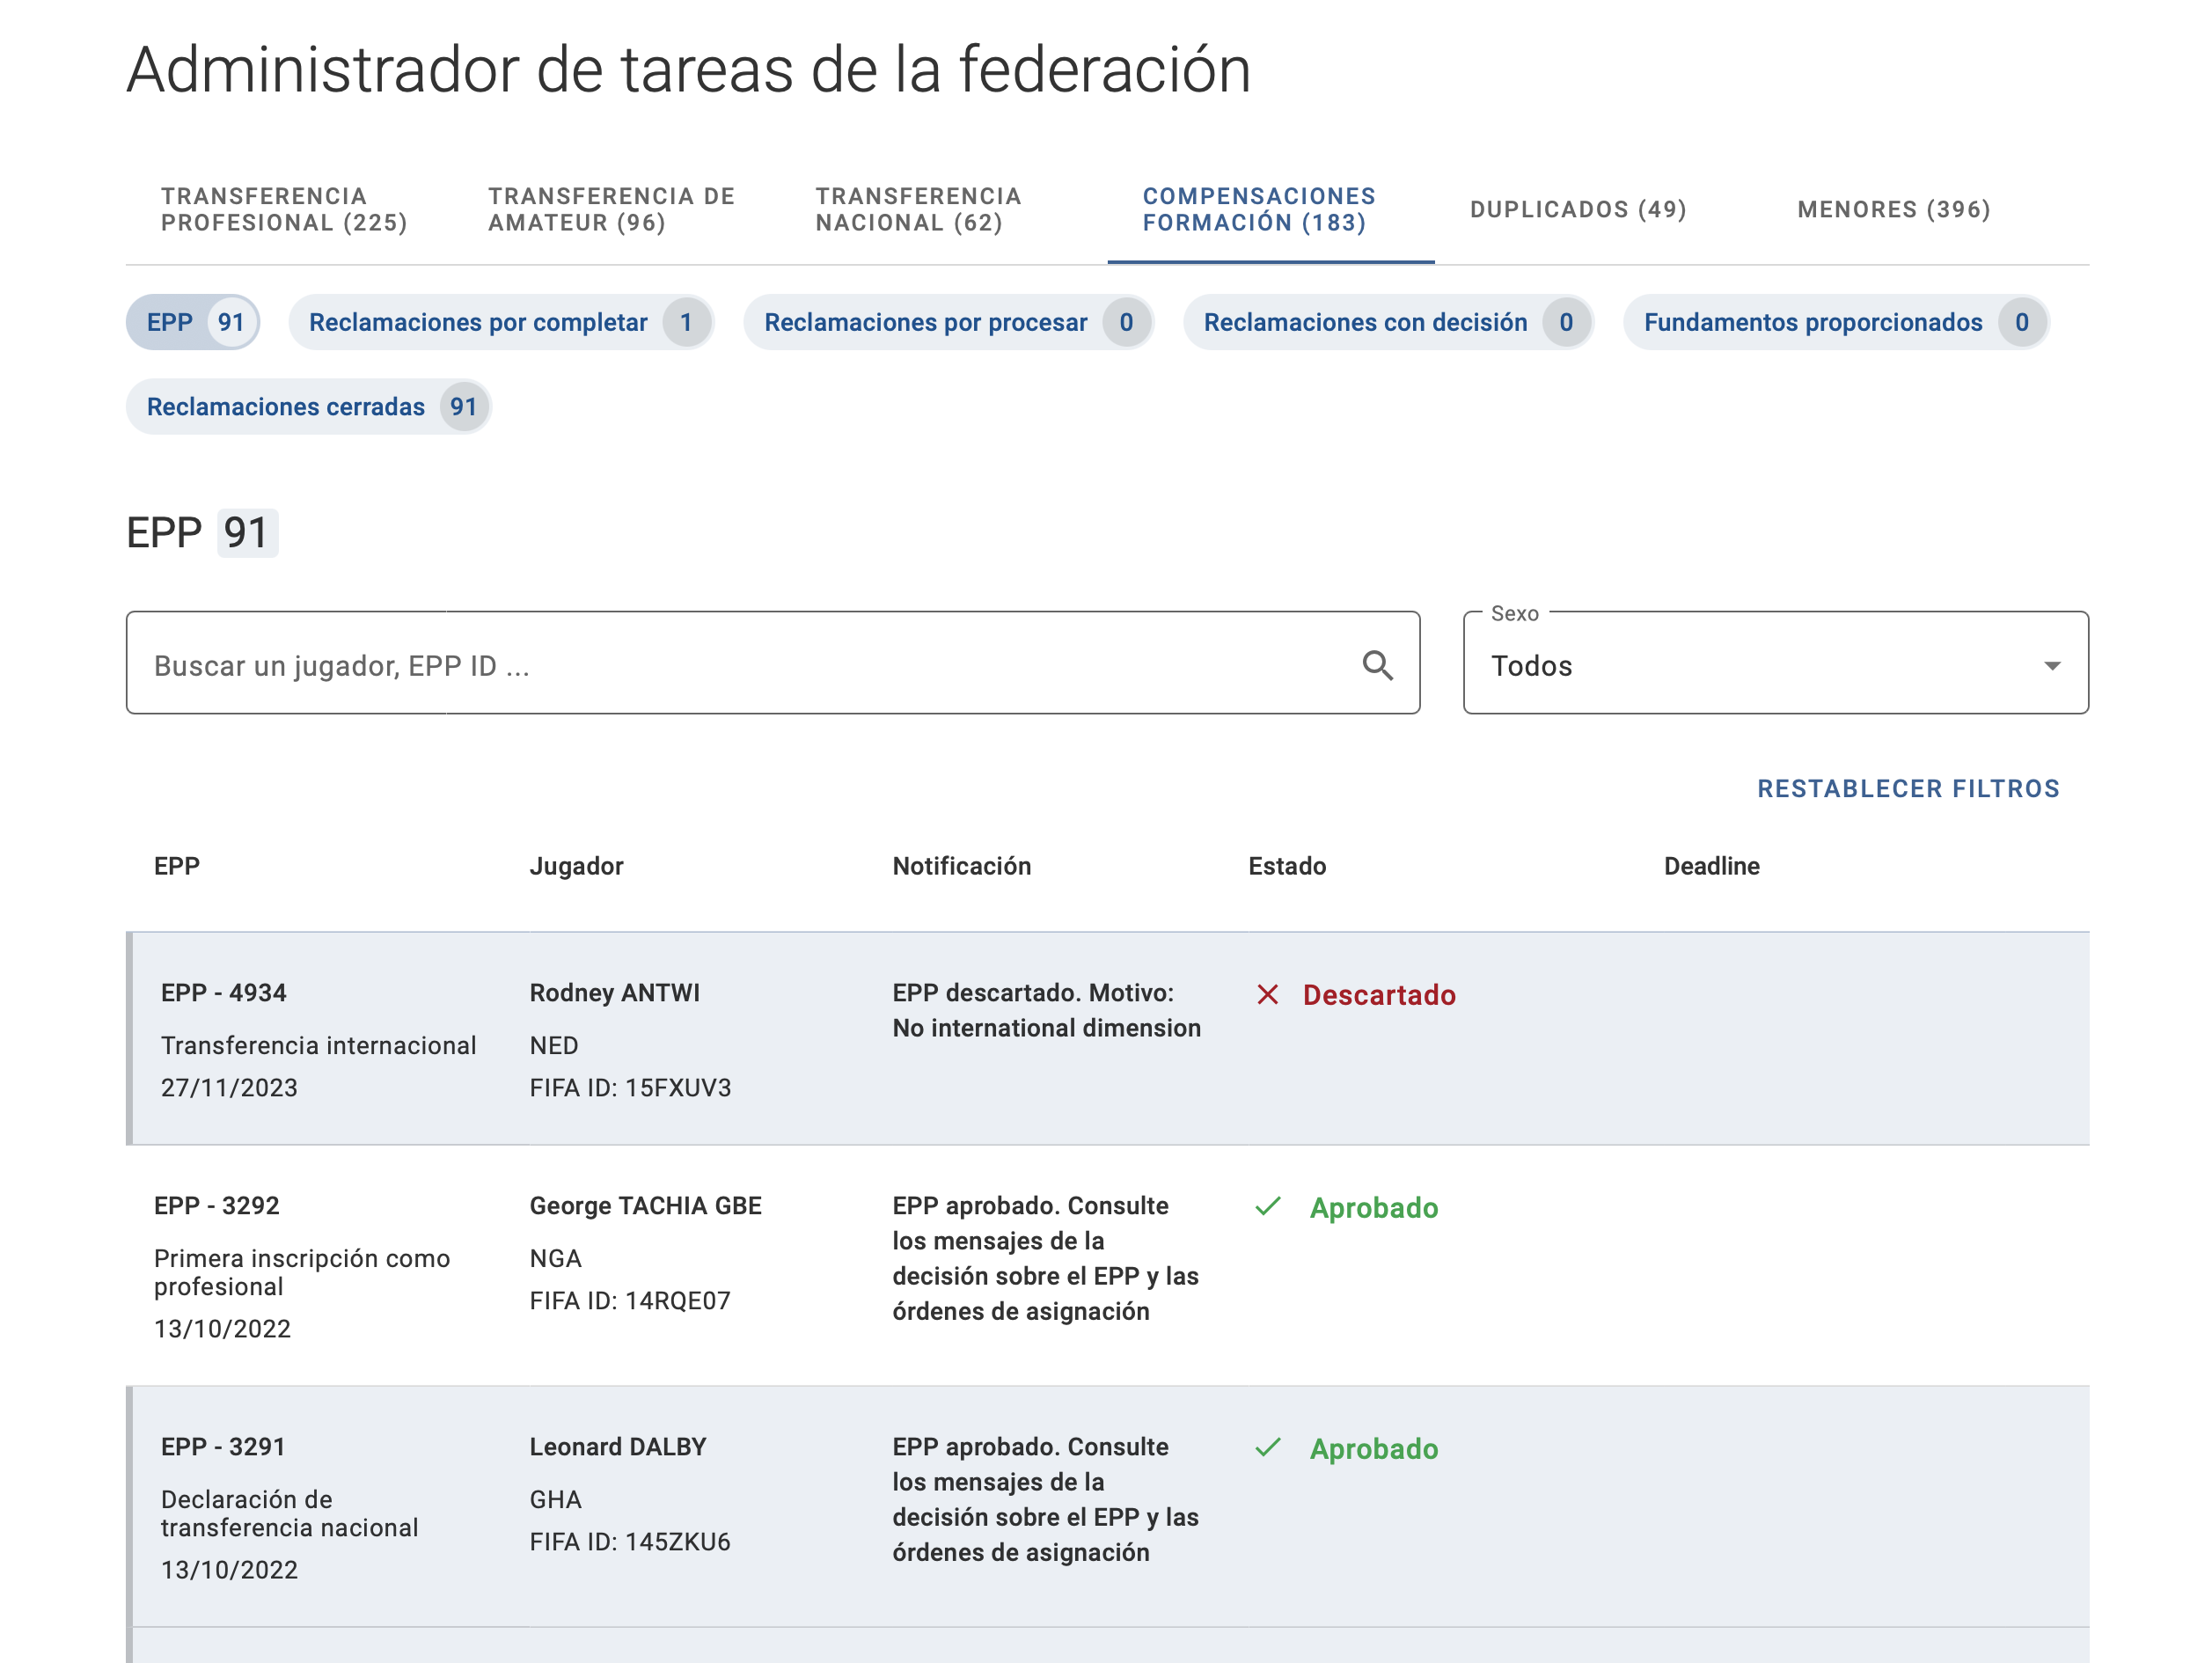2212x1663 pixels.
Task: Click the Descartado status label
Action: click(1379, 995)
